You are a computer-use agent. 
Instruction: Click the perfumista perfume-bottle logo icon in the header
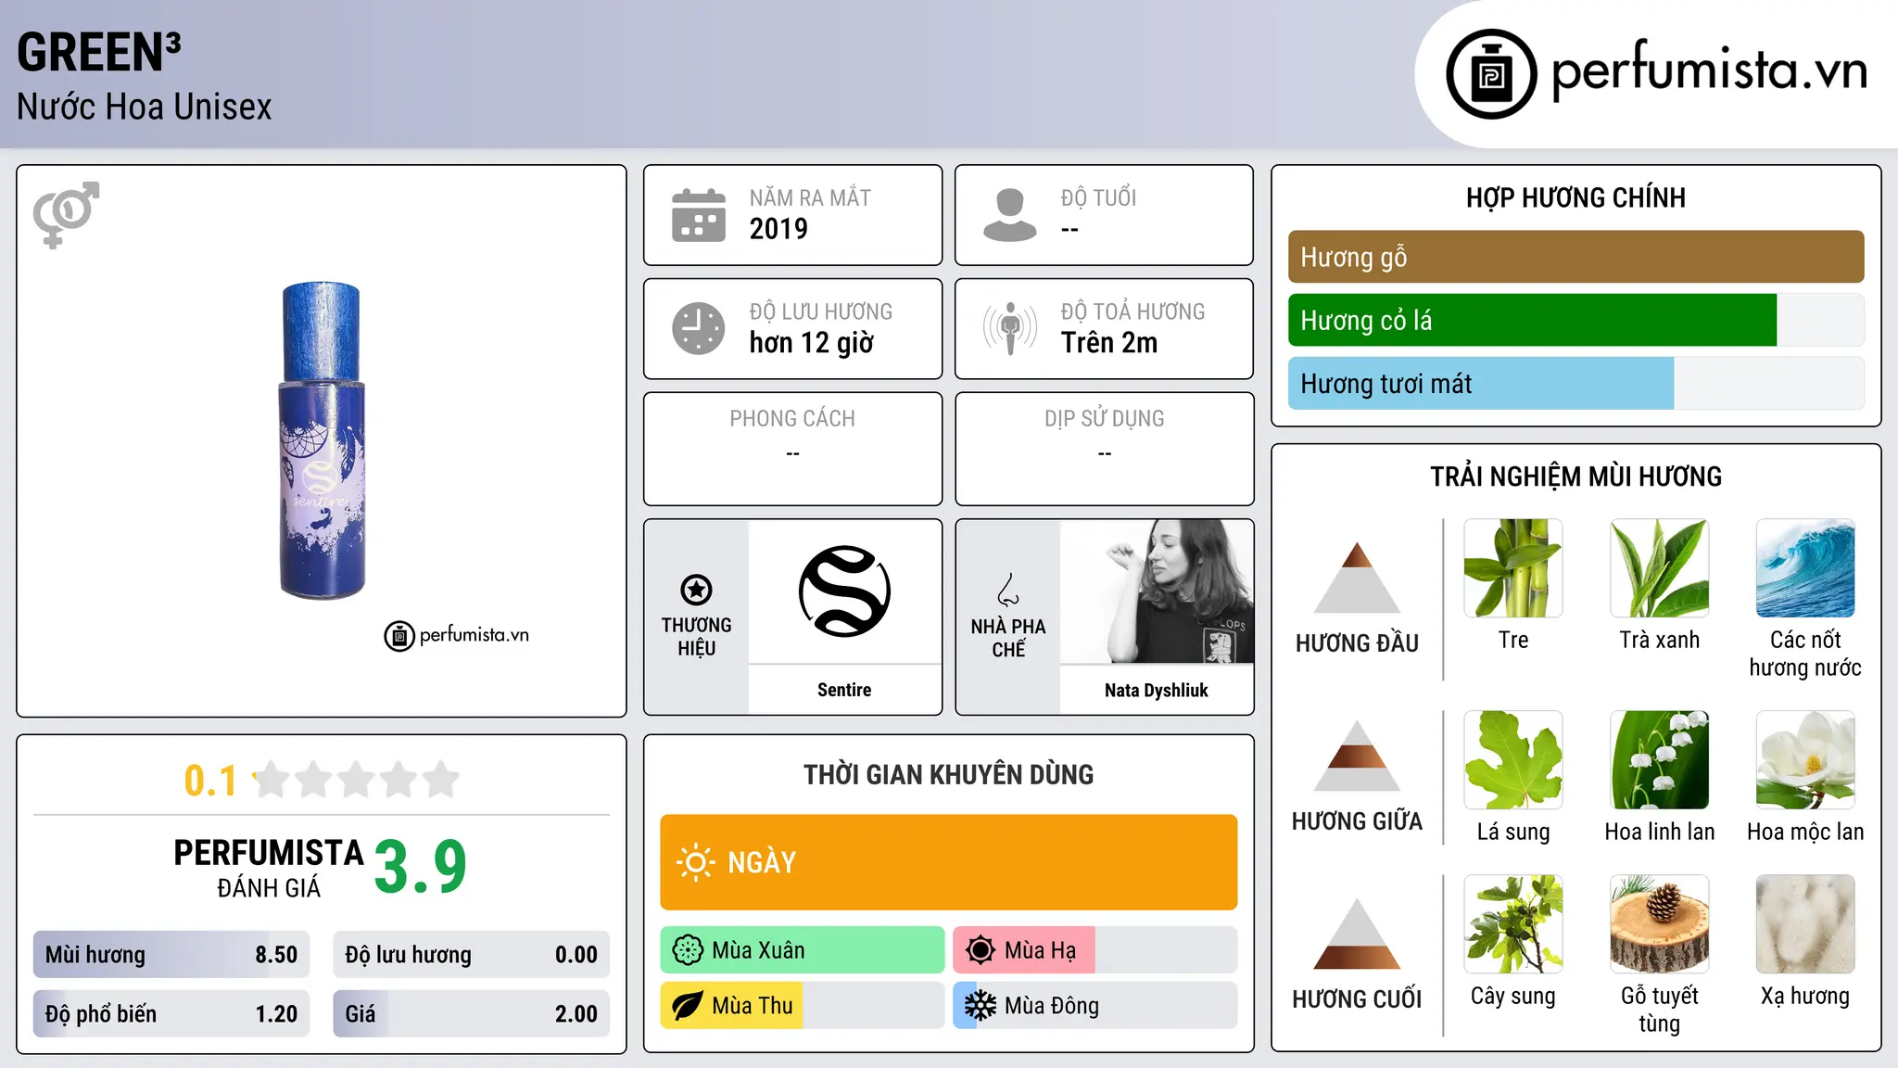pyautogui.click(x=1491, y=74)
